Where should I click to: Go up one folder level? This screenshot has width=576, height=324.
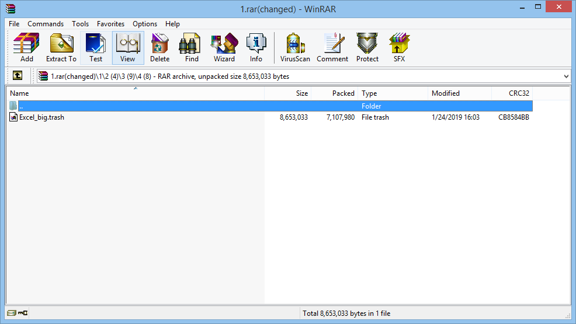(18, 75)
